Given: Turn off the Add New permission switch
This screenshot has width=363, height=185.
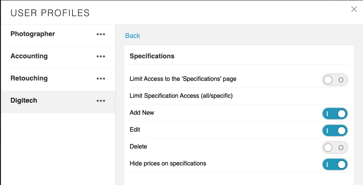Looking at the screenshot, I should point(335,114).
